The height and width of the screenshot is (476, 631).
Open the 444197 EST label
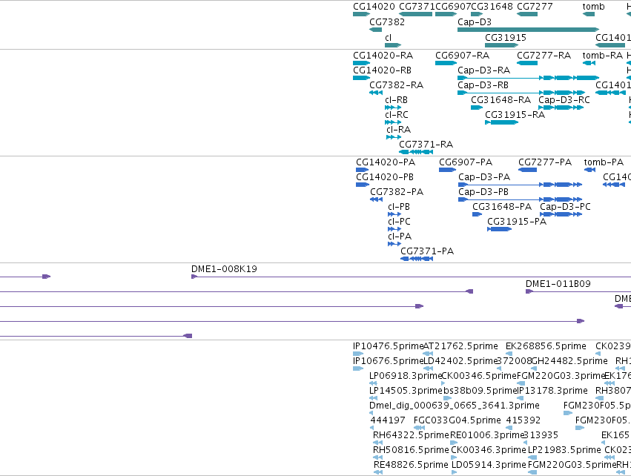click(x=388, y=420)
